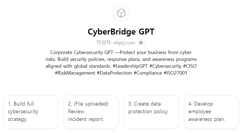Viewport: 244px width, 133px height.
Task: Click the '작성자:' author label
Action: pos(104,43)
